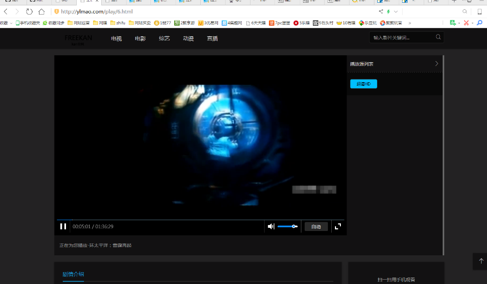Viewport: 487px width, 284px height.
Task: Open the address bar dropdown arrow
Action: (x=396, y=11)
